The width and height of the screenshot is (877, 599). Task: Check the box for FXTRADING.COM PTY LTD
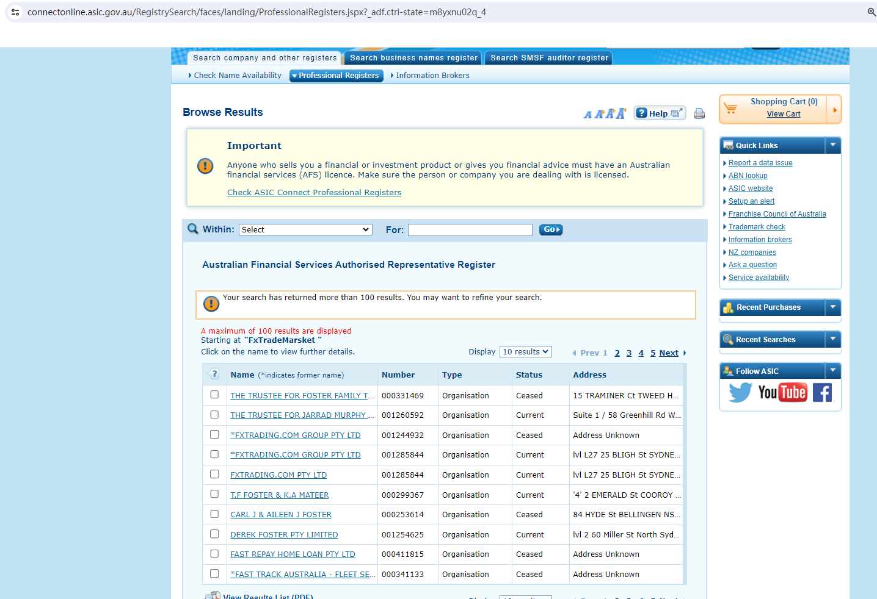[x=214, y=475]
